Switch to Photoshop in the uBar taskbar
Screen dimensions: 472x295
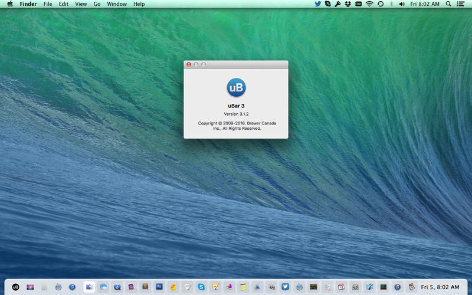(x=159, y=287)
